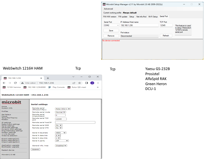Open the browser three-dot menu
The width and height of the screenshot is (205, 159).
click(x=98, y=83)
